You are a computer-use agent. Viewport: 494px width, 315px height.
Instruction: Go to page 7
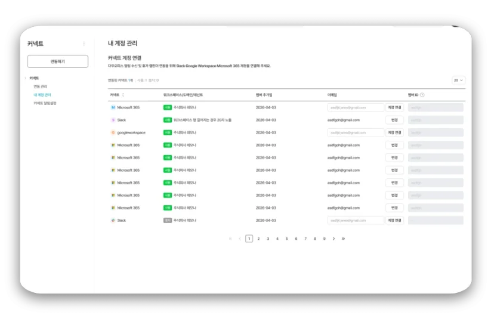click(305, 239)
